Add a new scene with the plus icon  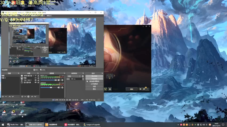click(3, 97)
